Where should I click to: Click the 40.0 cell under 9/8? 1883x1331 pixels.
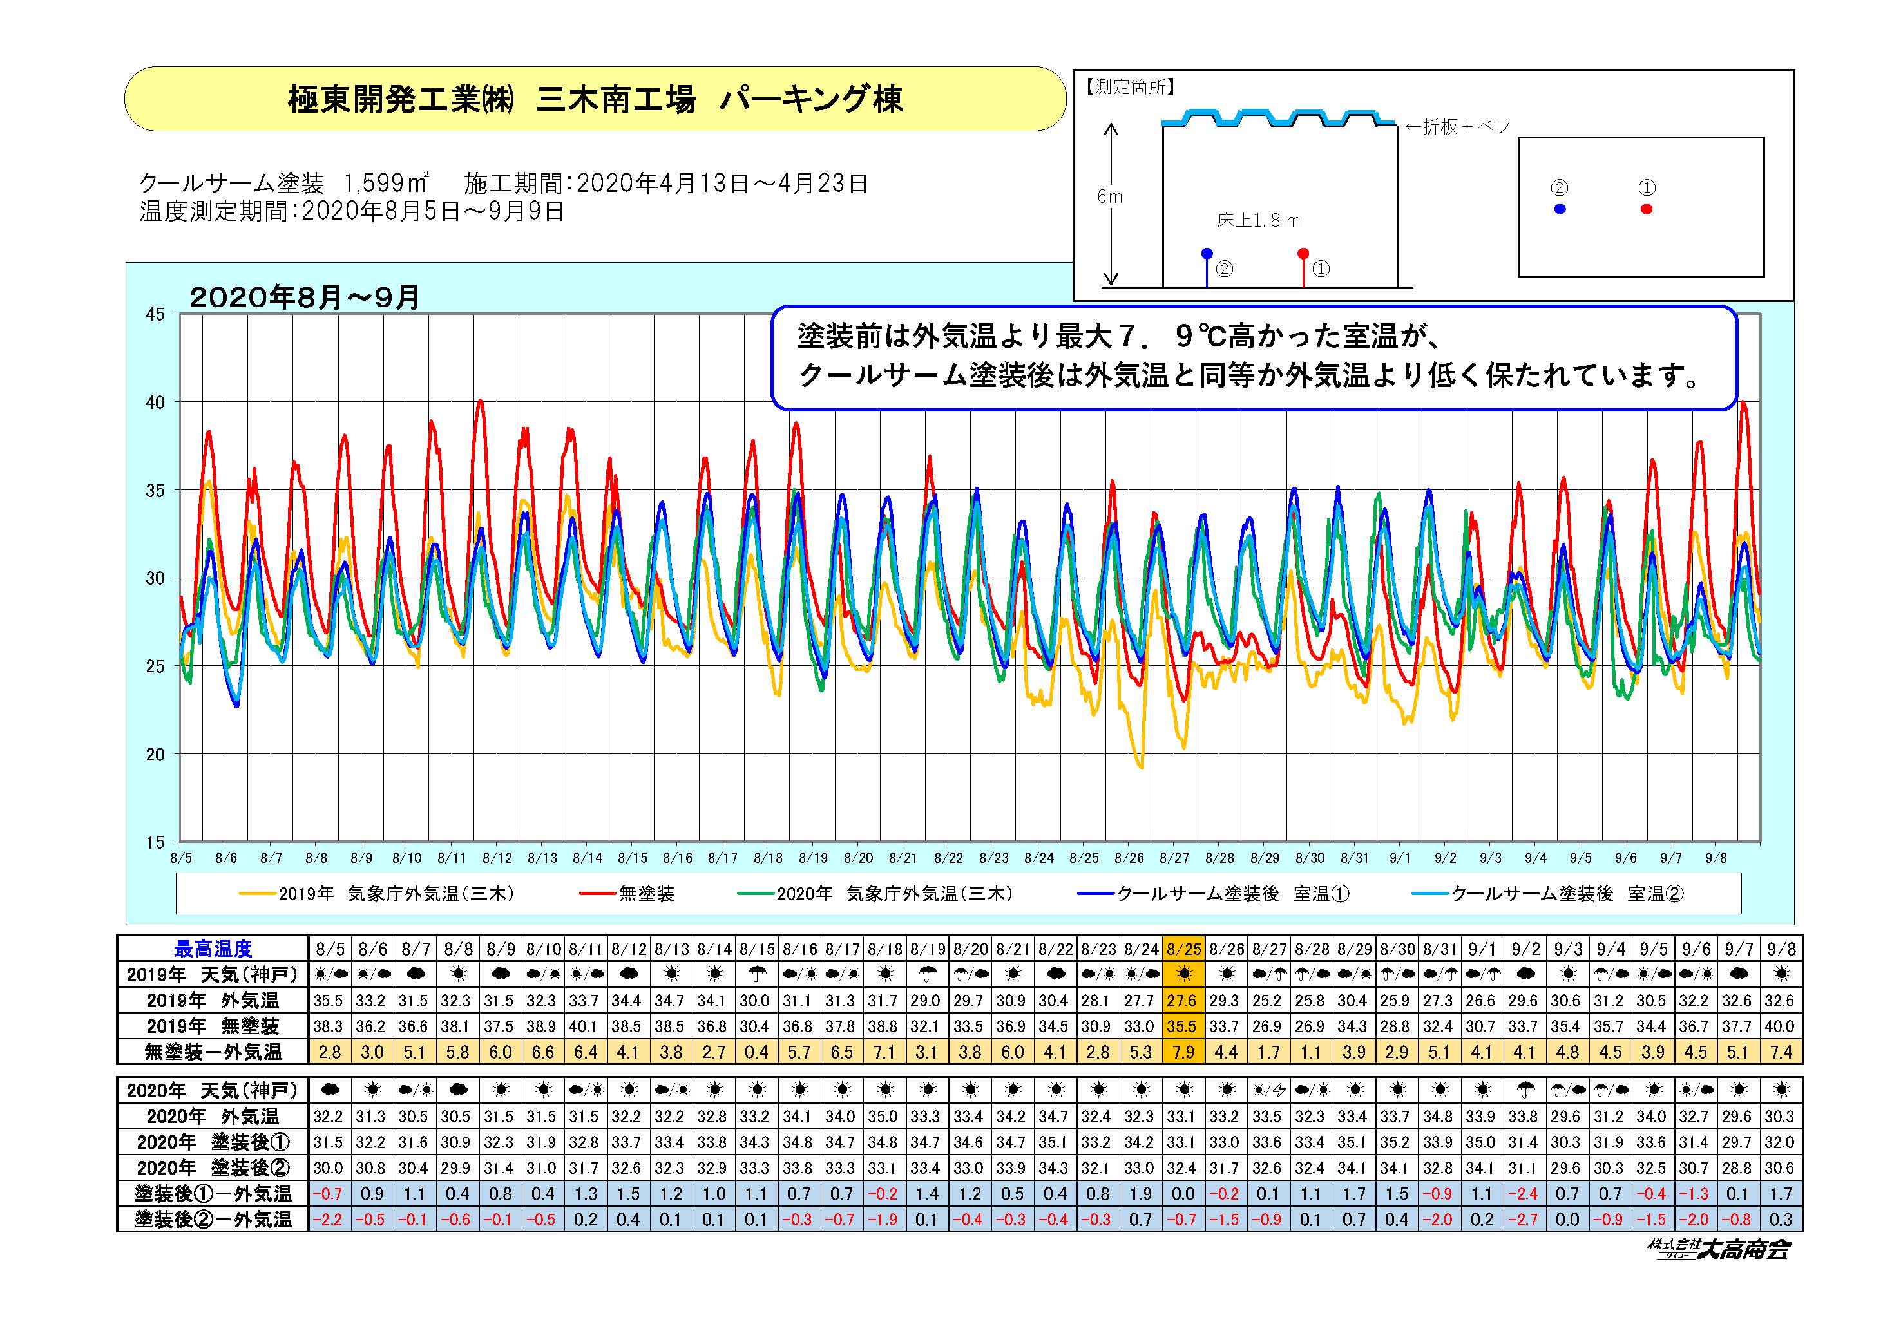point(1781,1026)
